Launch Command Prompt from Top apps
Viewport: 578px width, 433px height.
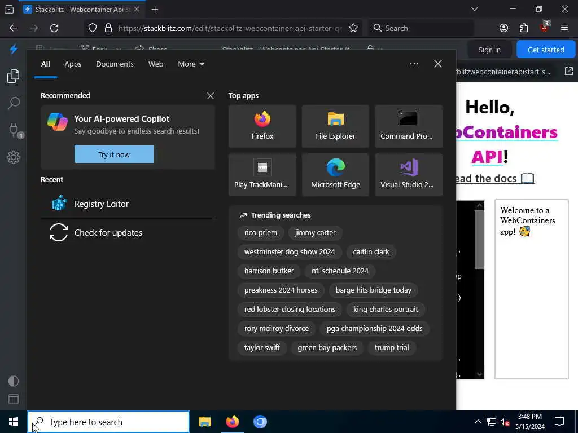(409, 126)
